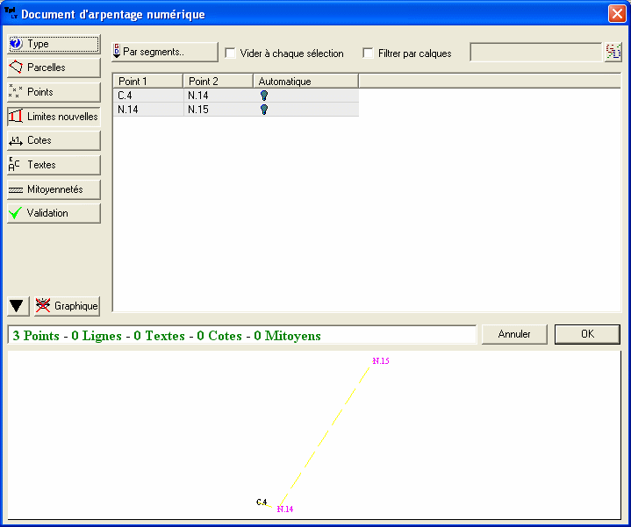
Task: Switch to the Textes section
Action: pos(53,165)
